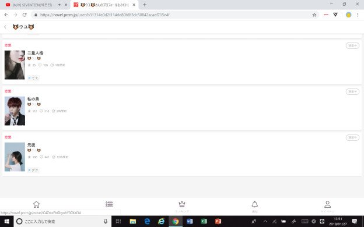Image resolution: width=364 pixels, height=227 pixels.
Task: Click the taskbar microphone icon
Action: [106, 221]
